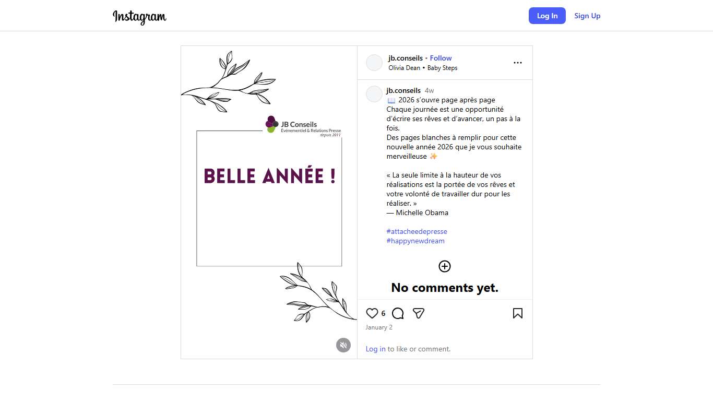Viewport: 713px width, 401px height.
Task: Click the blue Log In button
Action: click(546, 16)
